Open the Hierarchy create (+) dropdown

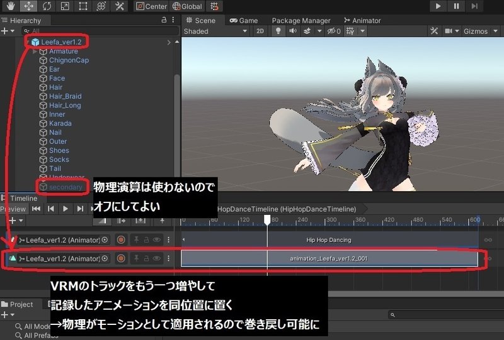[x=8, y=31]
